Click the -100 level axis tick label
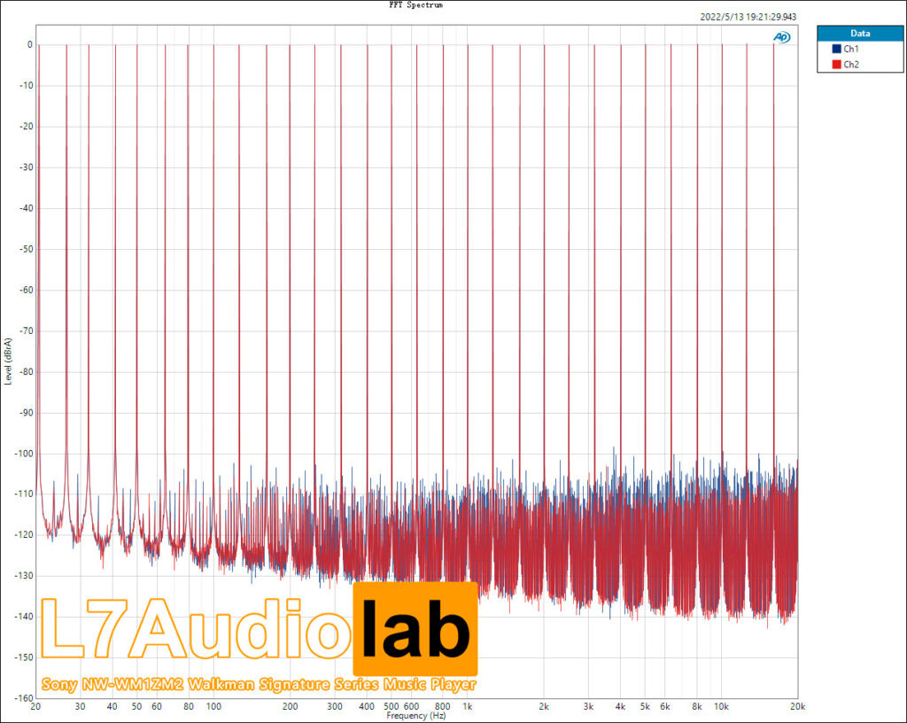This screenshot has height=723, width=907. click(x=24, y=454)
